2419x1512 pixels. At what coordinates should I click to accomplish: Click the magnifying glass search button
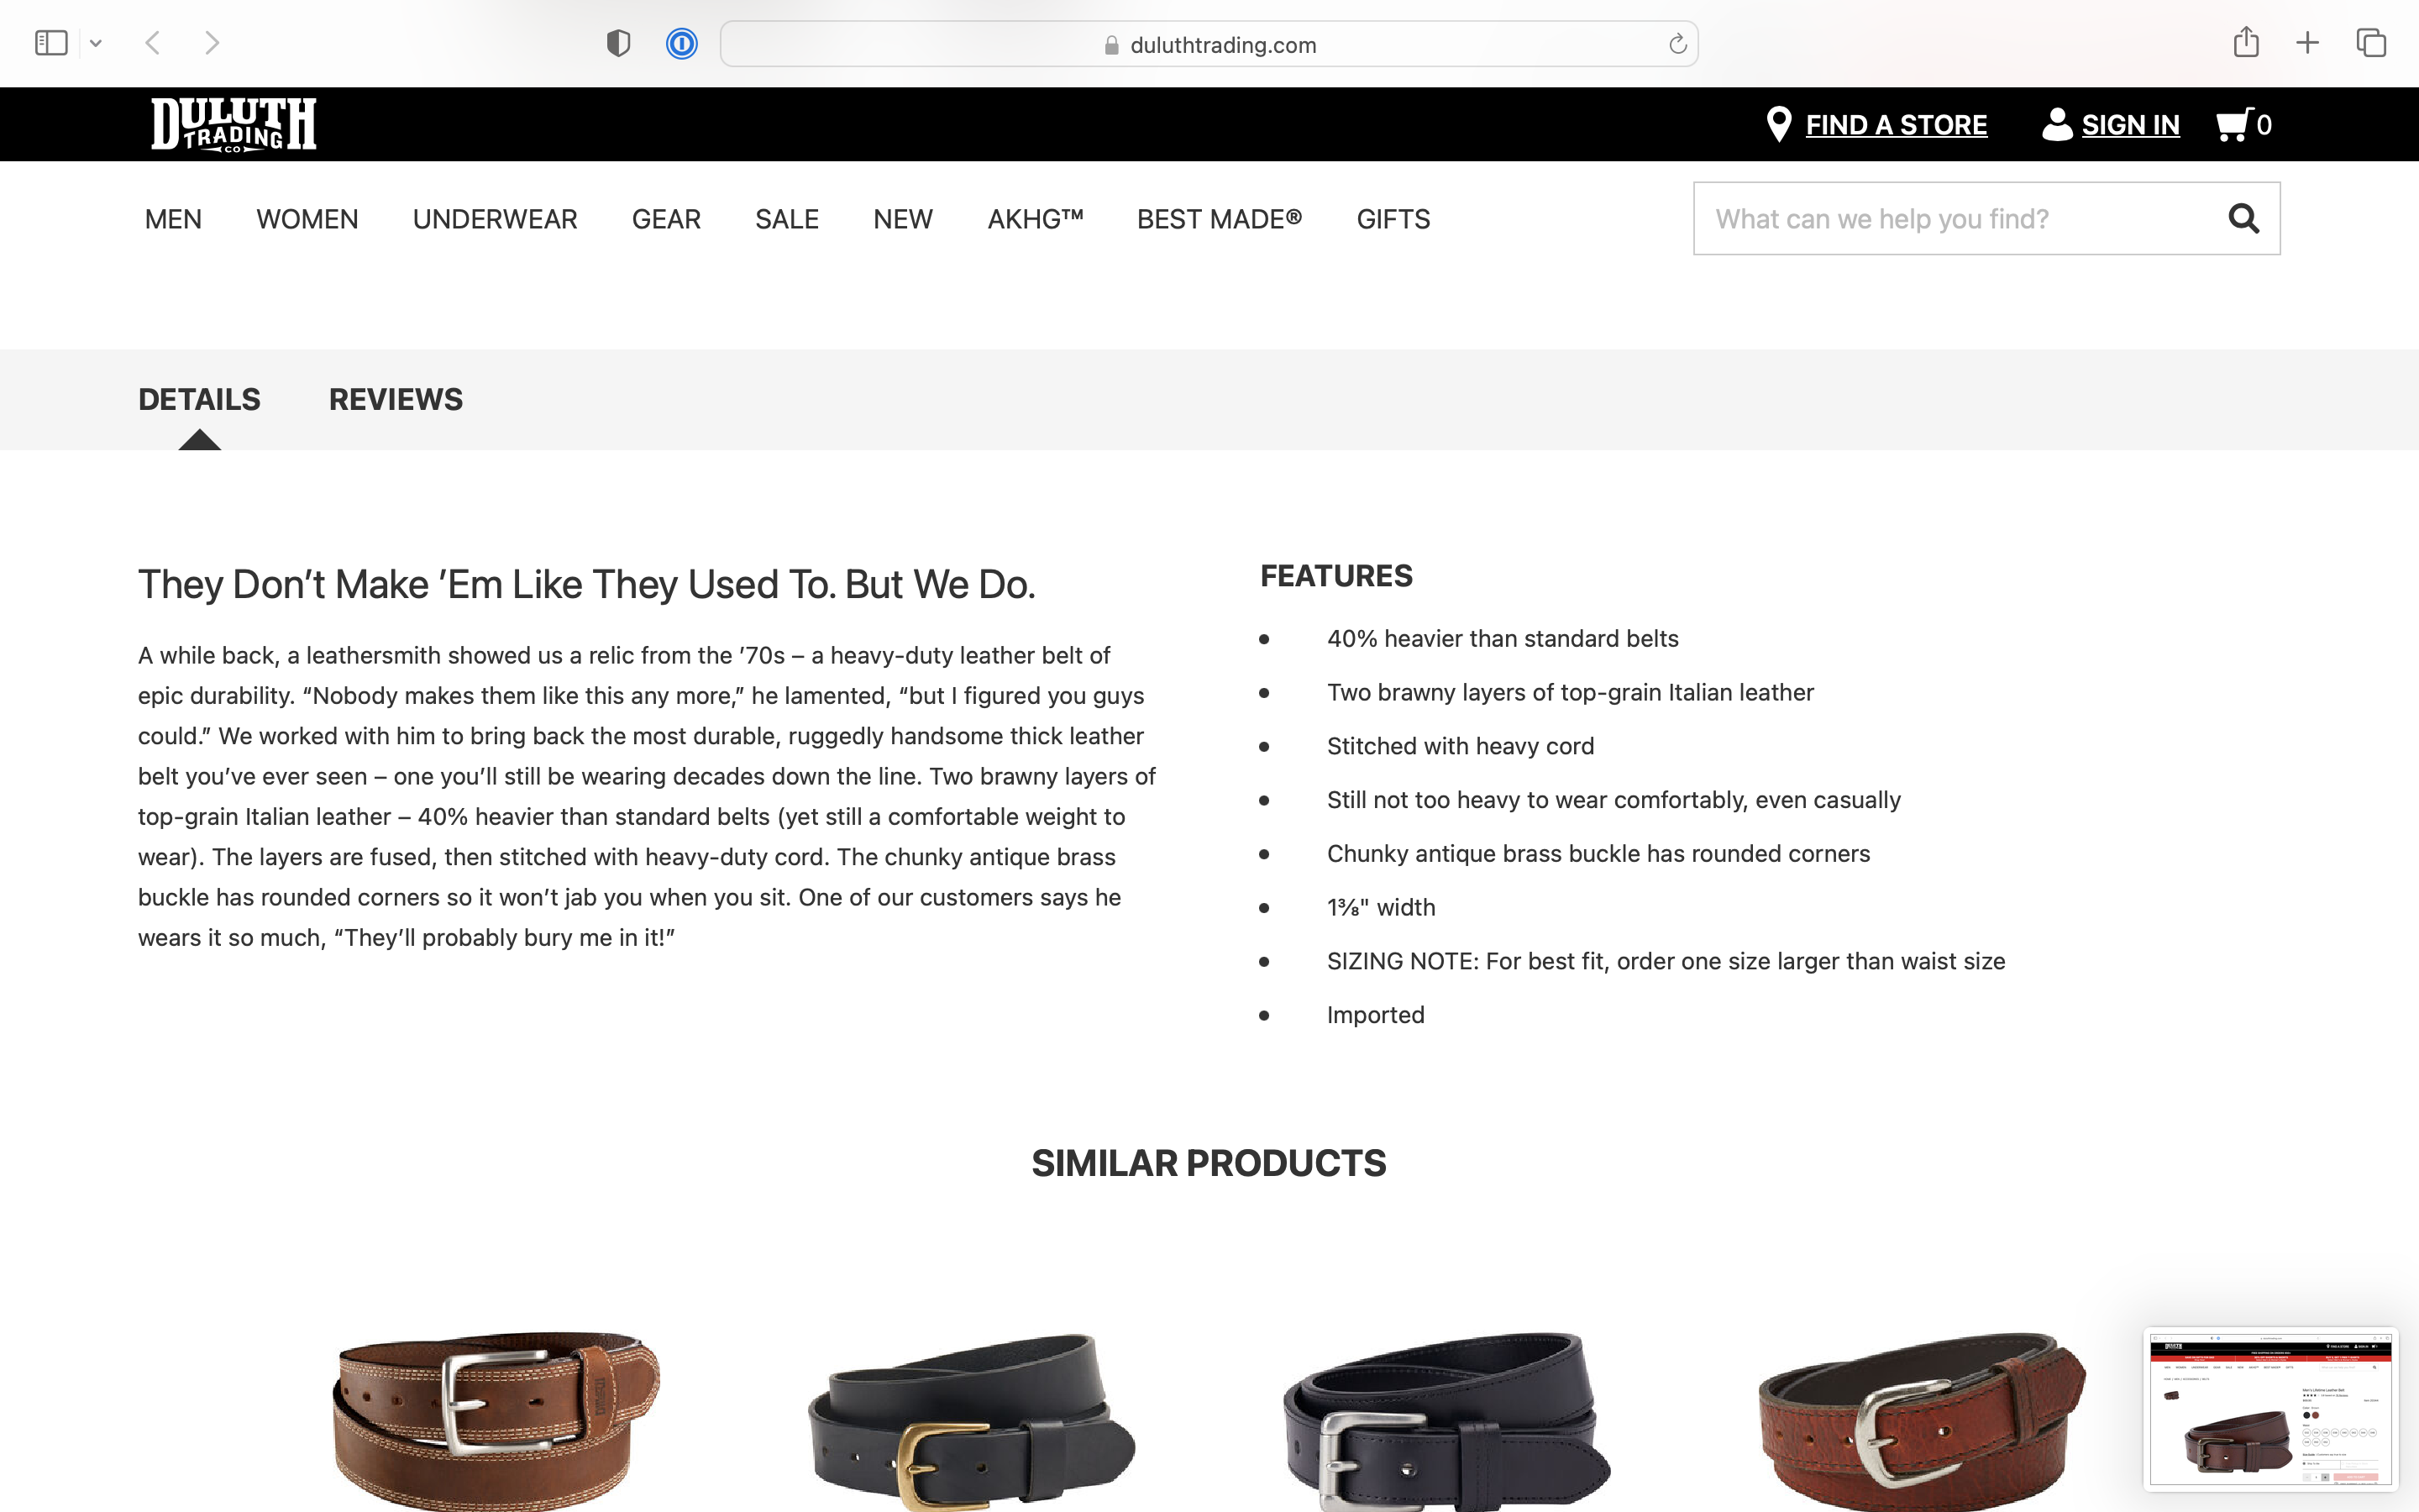[2244, 218]
